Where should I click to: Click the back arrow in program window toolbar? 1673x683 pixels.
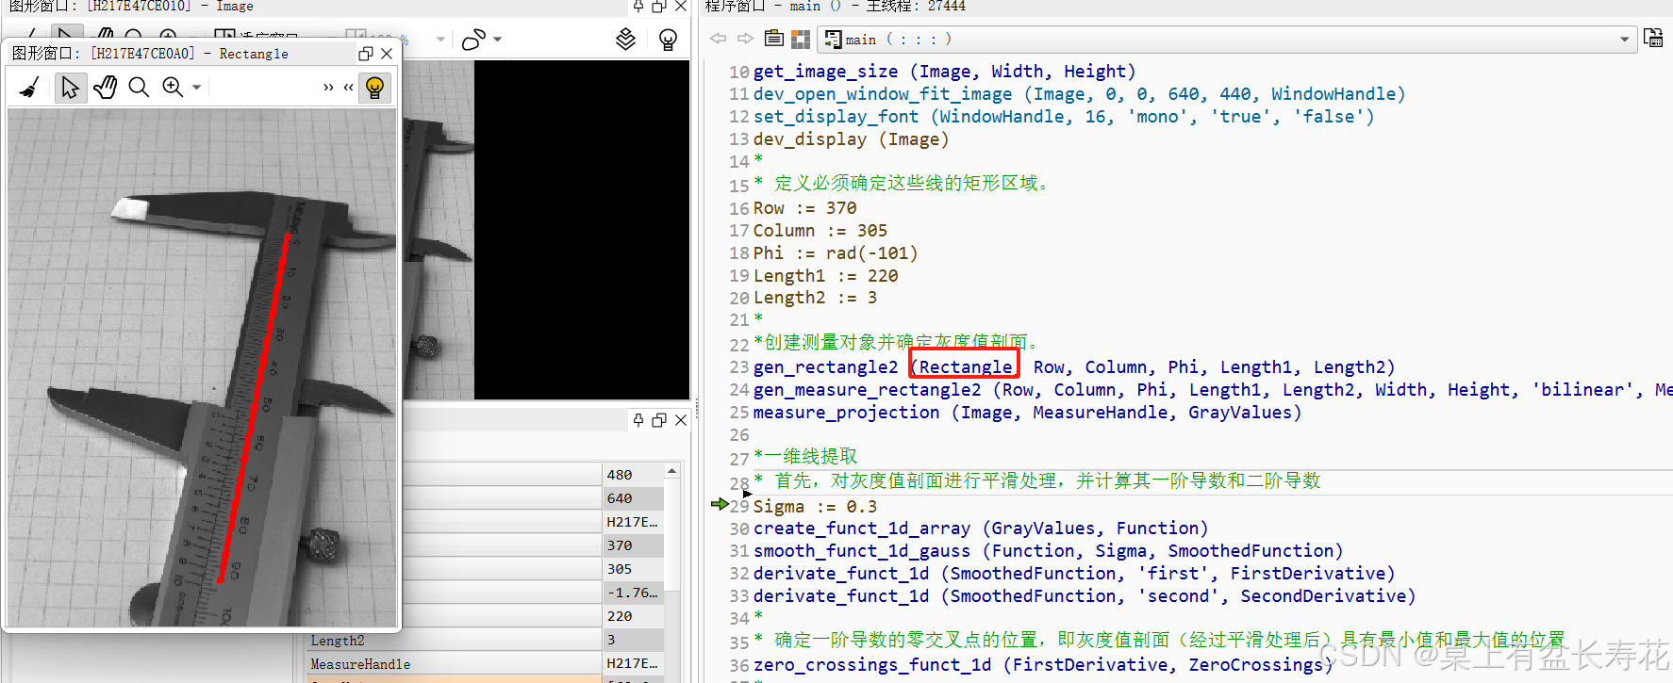pyautogui.click(x=719, y=39)
